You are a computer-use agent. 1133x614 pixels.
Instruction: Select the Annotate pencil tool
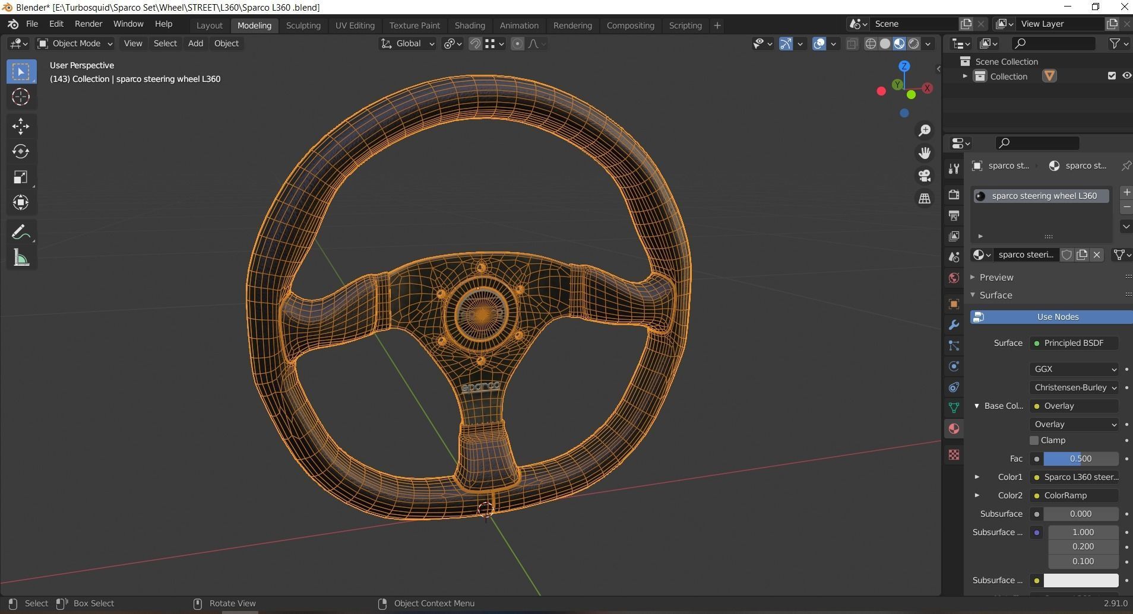(x=21, y=232)
